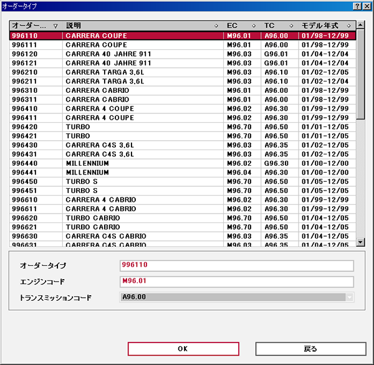
Task: Select order row 996431
Action: pyautogui.click(x=183, y=154)
